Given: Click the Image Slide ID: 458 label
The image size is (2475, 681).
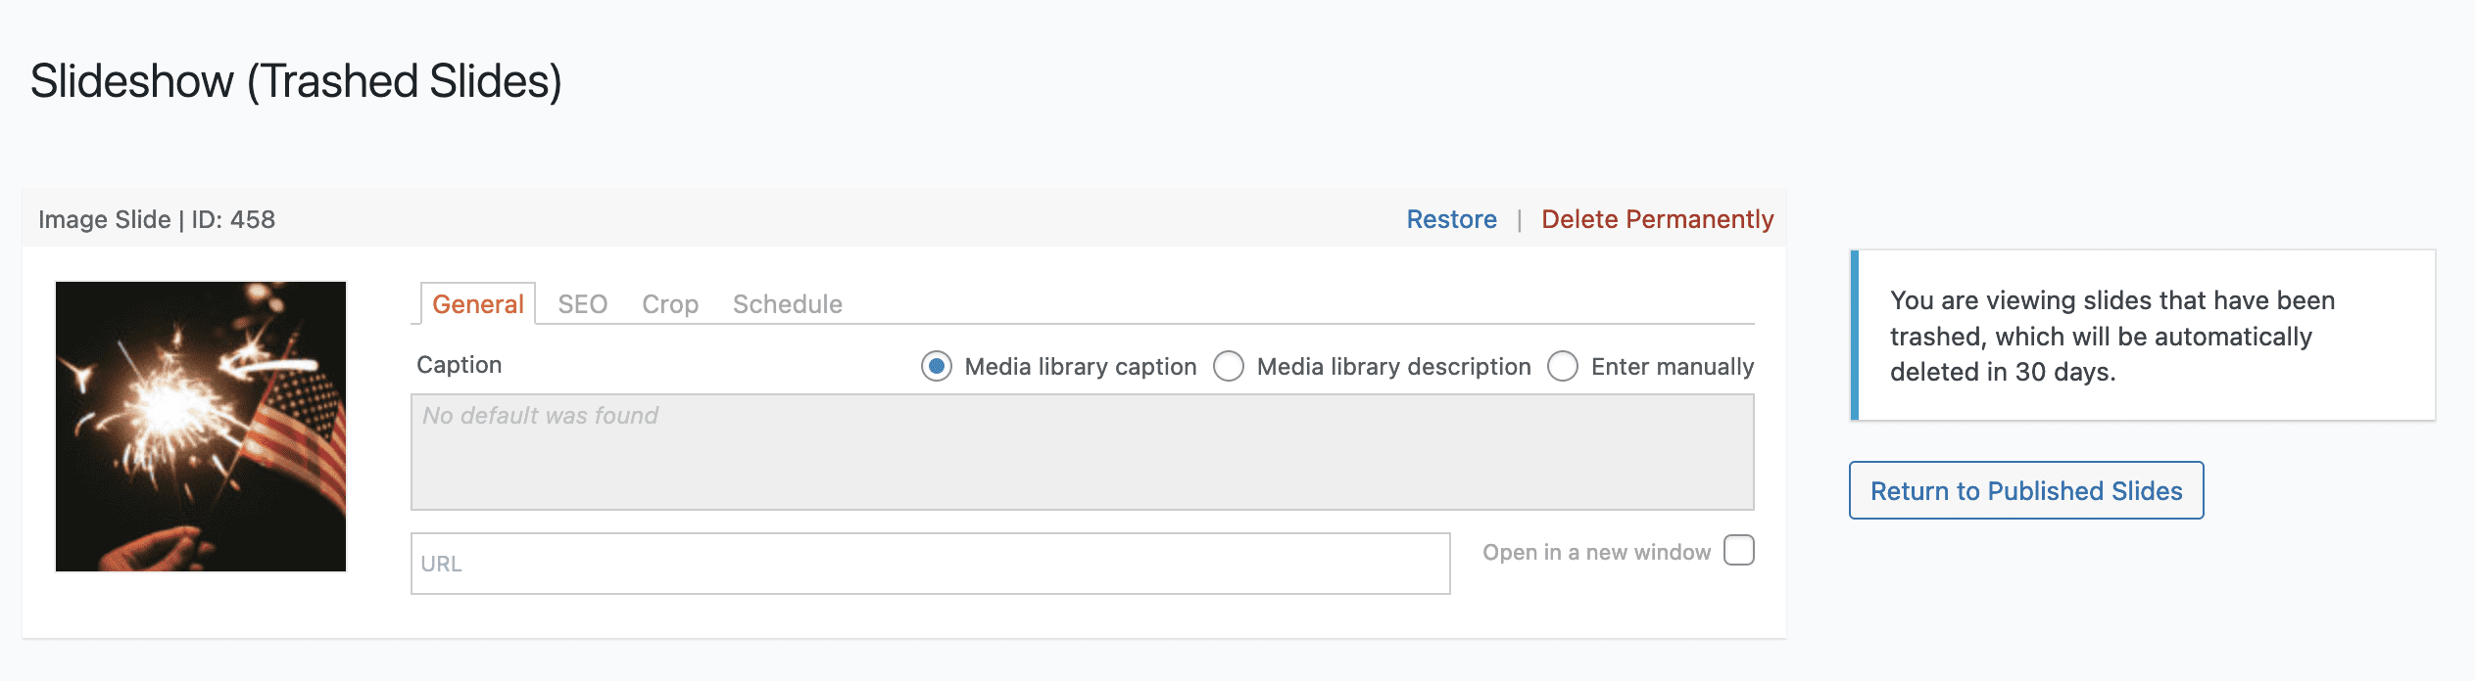Looking at the screenshot, I should coord(157,219).
